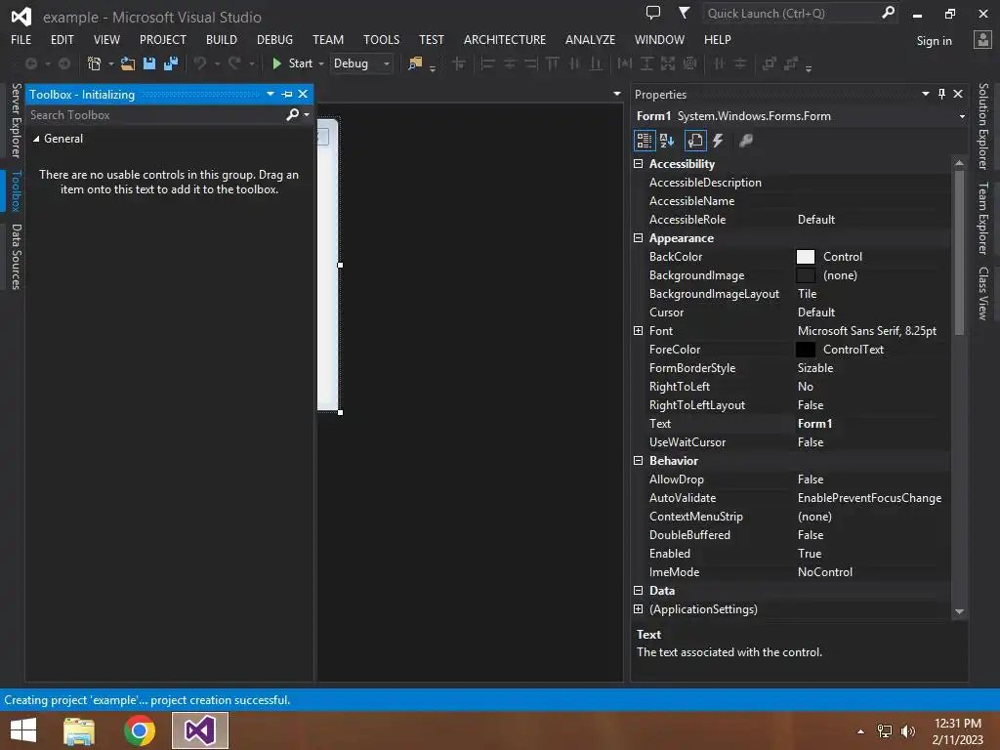1000x750 pixels.
Task: Open the Form1 object selector dropdown
Action: click(962, 116)
